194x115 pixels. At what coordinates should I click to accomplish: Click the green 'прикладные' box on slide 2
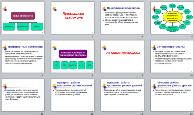(9, 27)
